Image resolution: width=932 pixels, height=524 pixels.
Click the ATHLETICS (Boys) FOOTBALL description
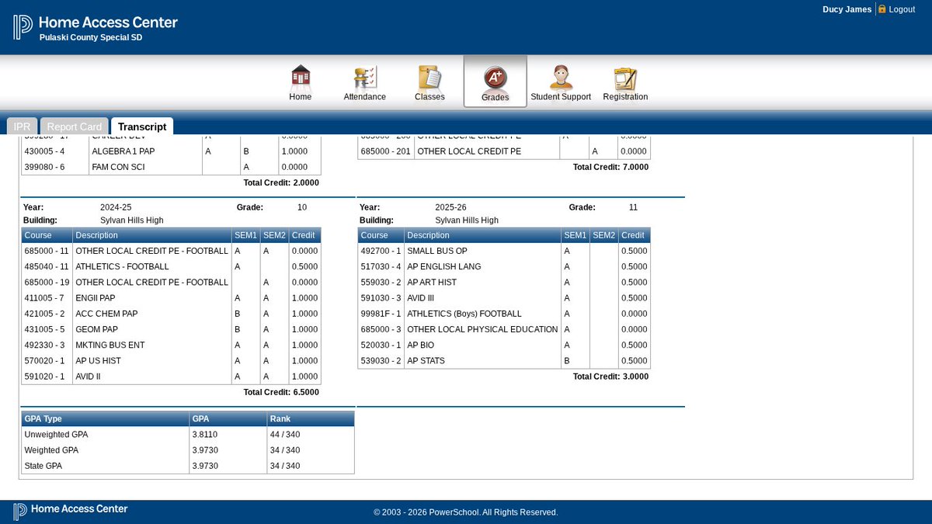pos(464,314)
